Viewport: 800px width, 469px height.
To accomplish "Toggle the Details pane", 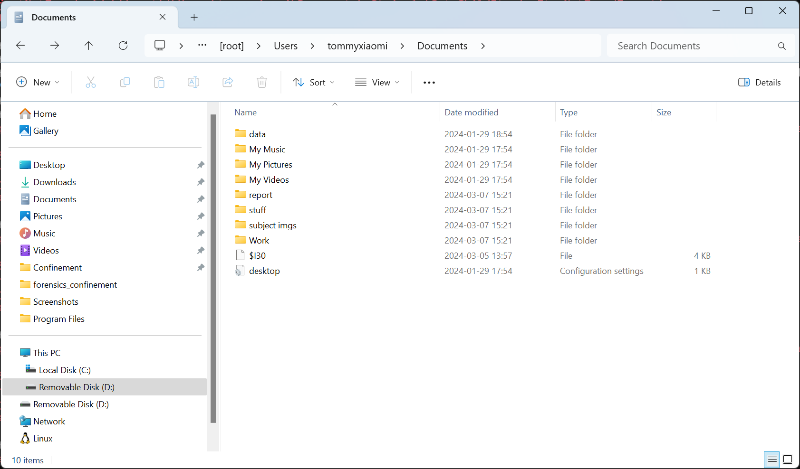I will [759, 83].
